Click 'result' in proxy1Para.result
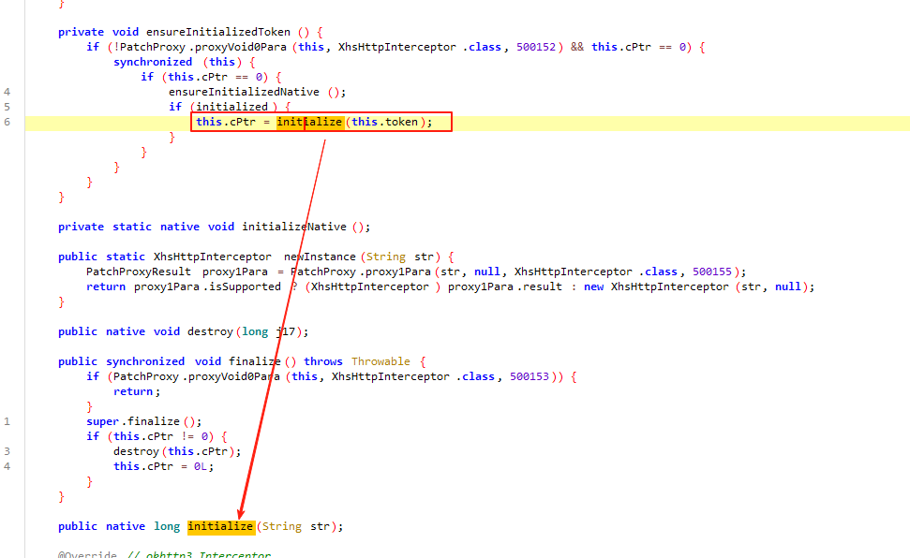 click(x=543, y=286)
